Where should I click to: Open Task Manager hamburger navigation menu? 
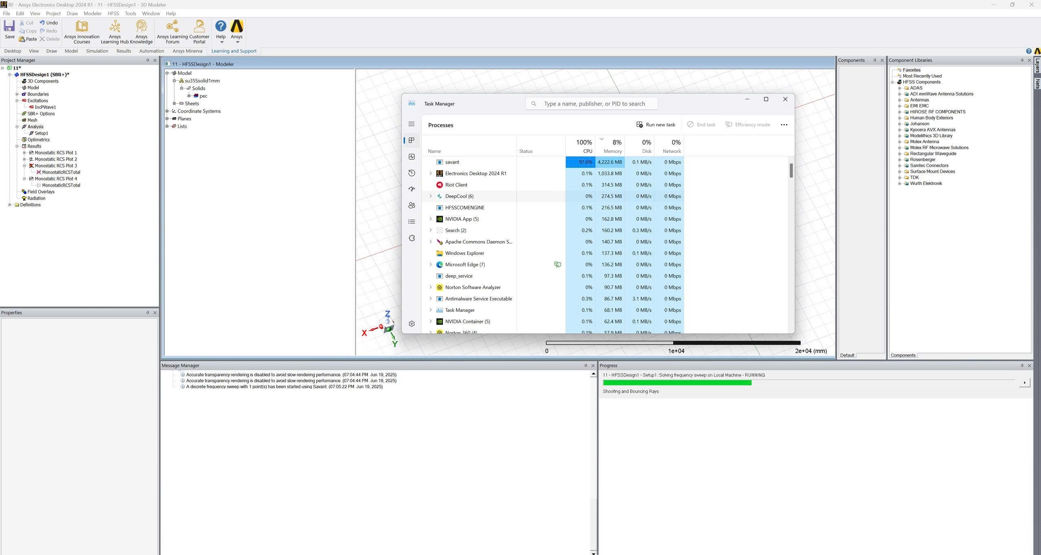coord(412,124)
